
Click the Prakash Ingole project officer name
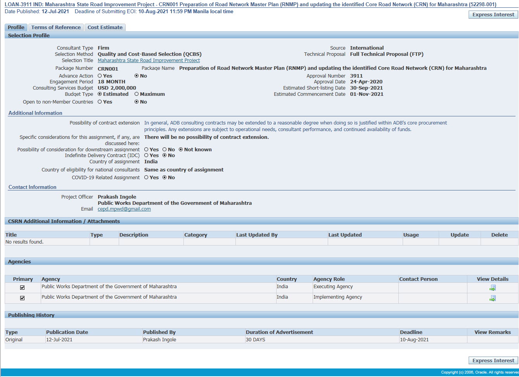point(117,197)
